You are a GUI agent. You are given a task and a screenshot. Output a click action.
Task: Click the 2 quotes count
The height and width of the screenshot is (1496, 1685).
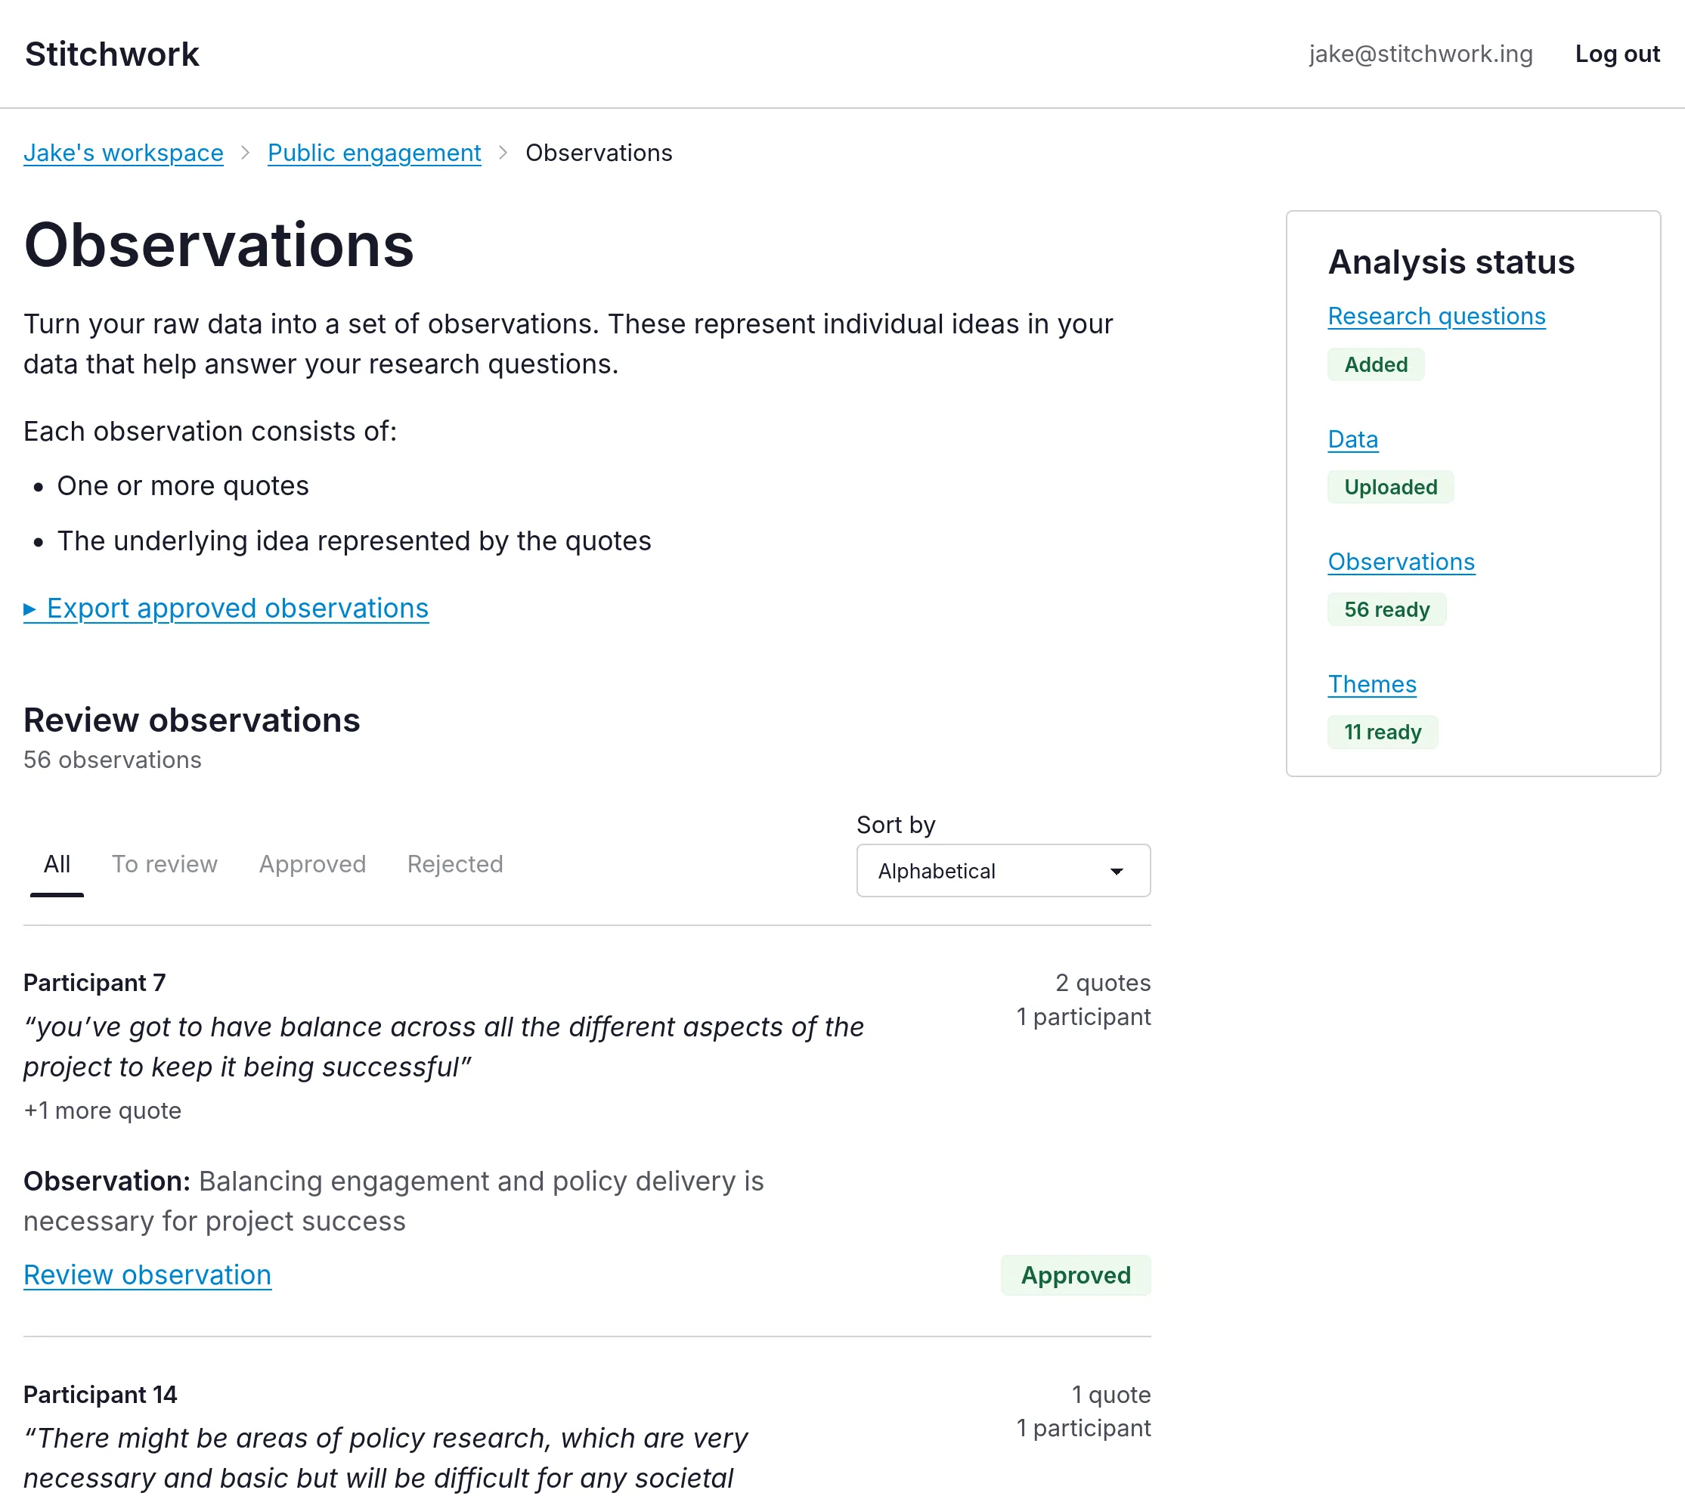[x=1103, y=983]
